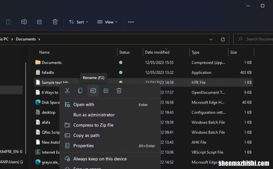Click the 40 KB size cell

pos(247,102)
